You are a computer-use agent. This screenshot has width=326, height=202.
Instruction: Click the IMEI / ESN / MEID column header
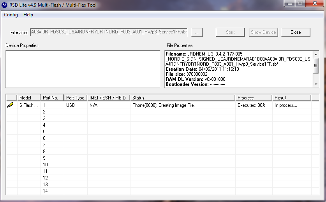[109, 98]
